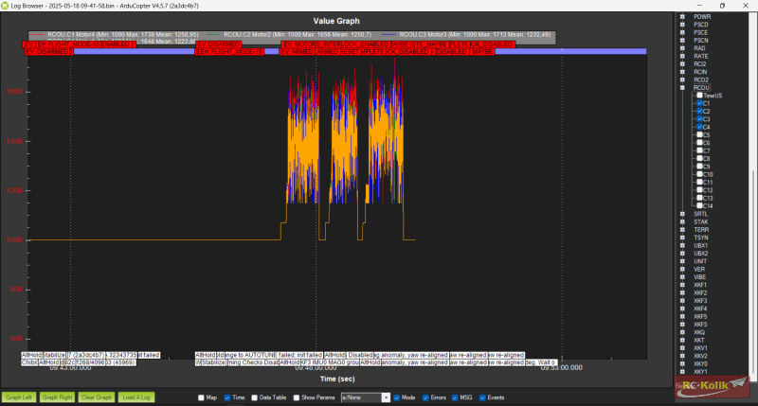Check RCOU C8 channel checkbox
758x406 pixels.
[699, 158]
